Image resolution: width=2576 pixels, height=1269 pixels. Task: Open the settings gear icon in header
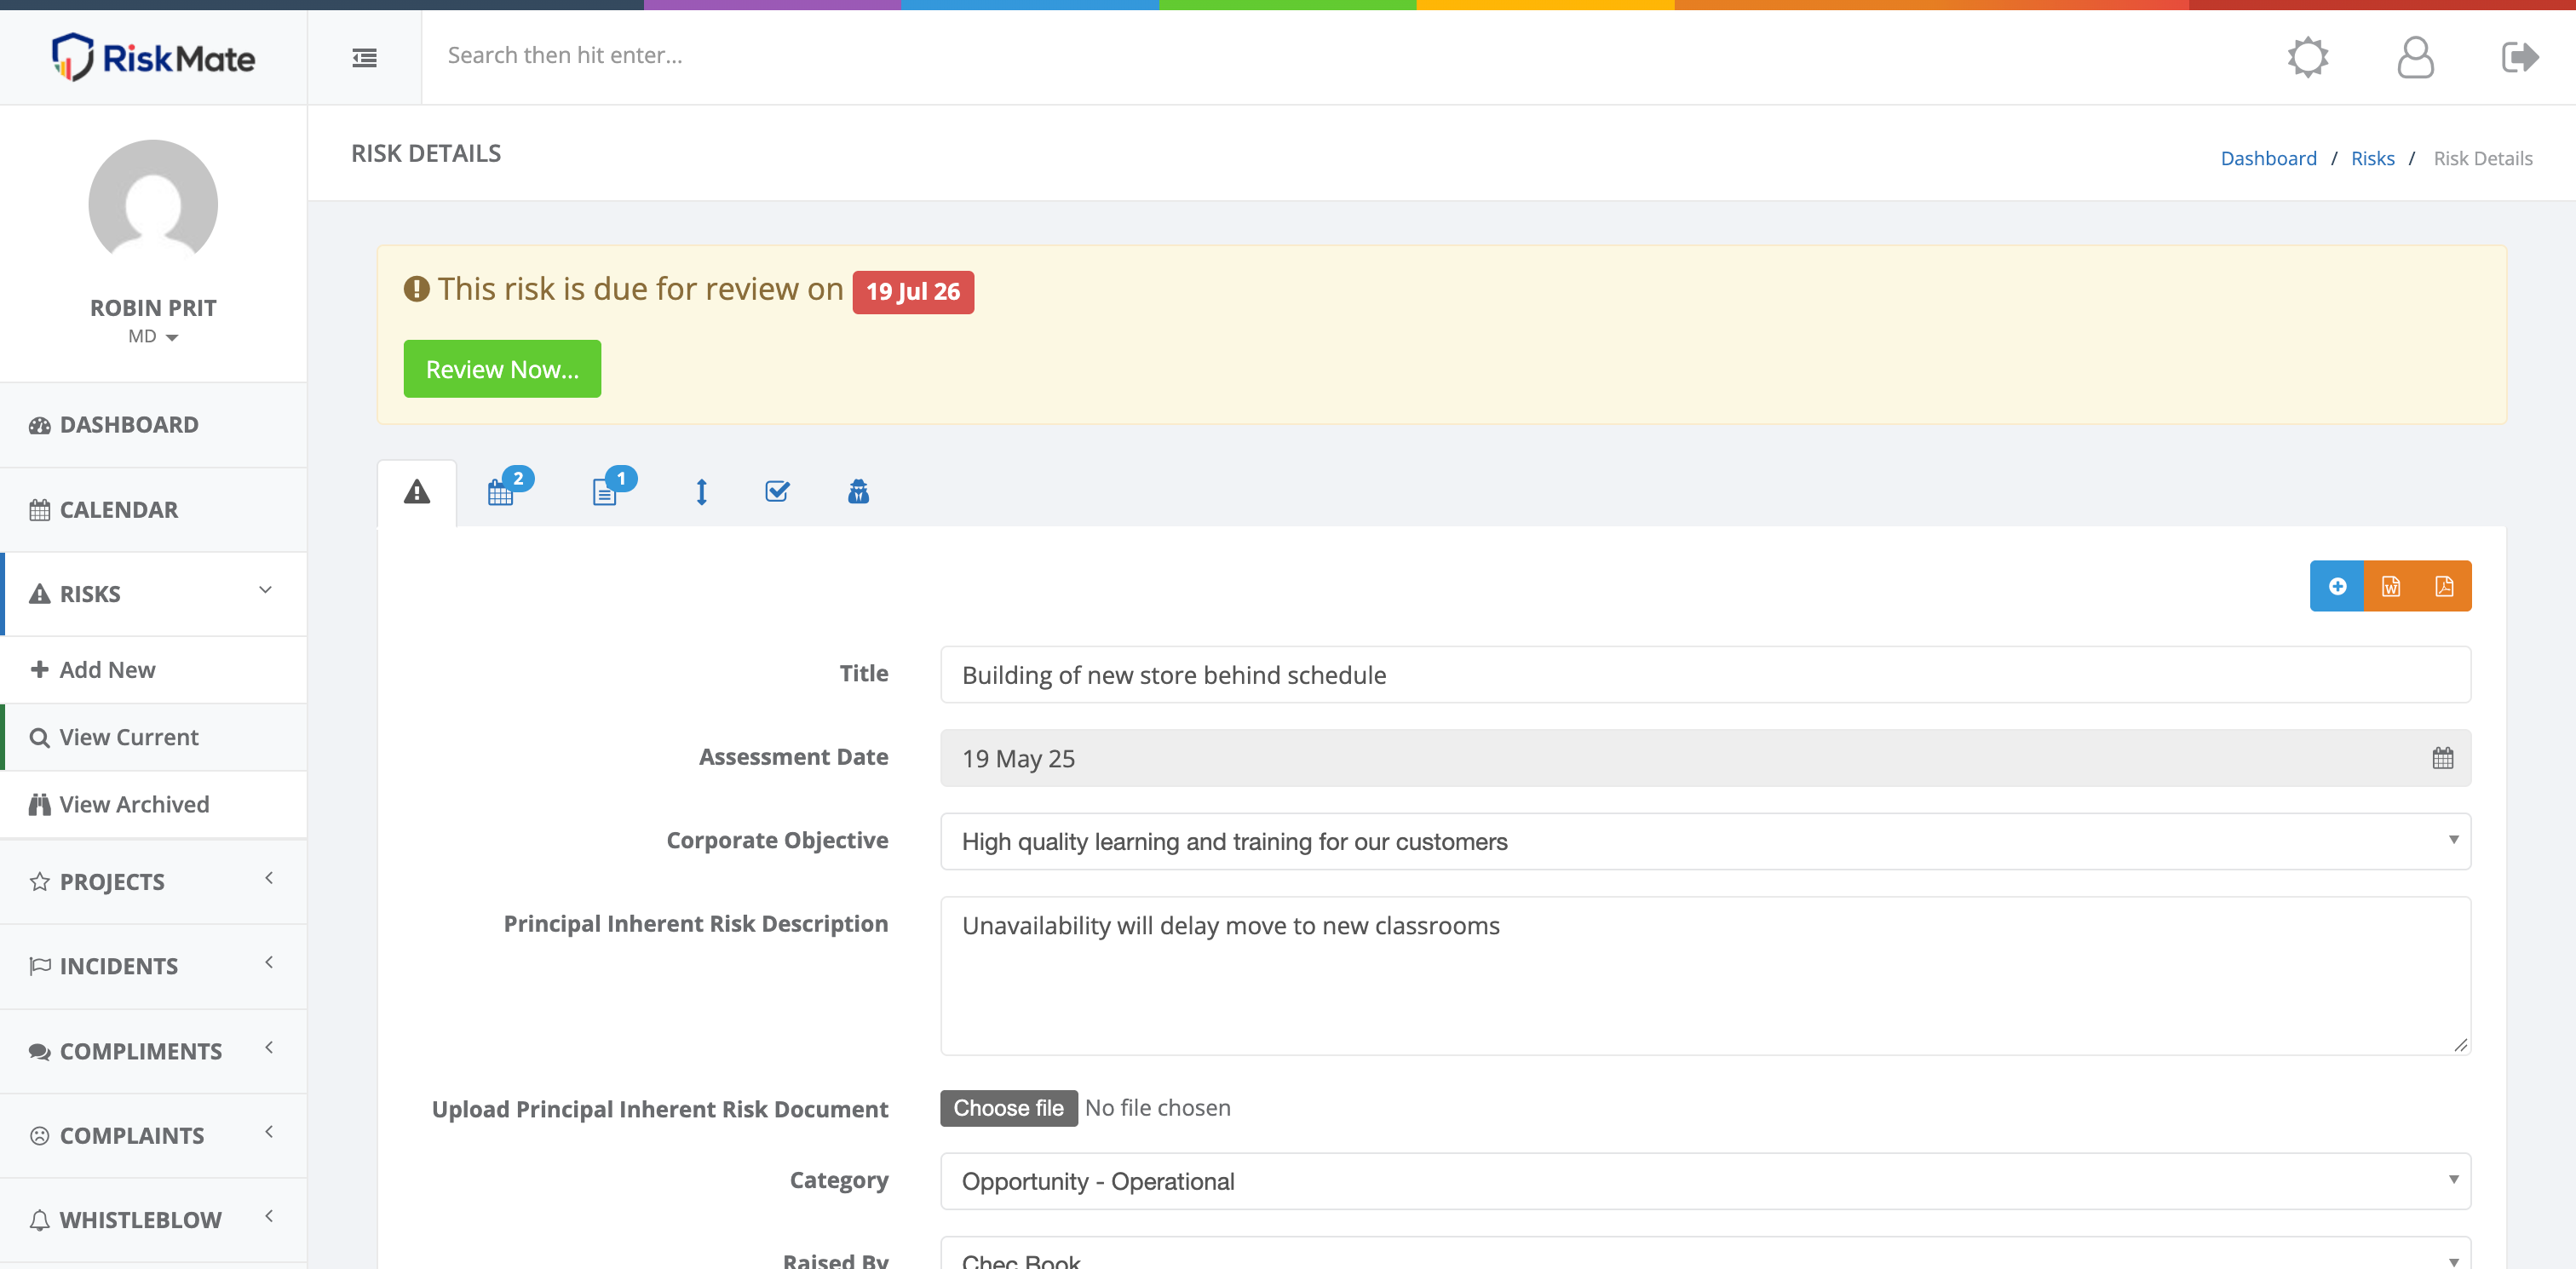(2308, 57)
